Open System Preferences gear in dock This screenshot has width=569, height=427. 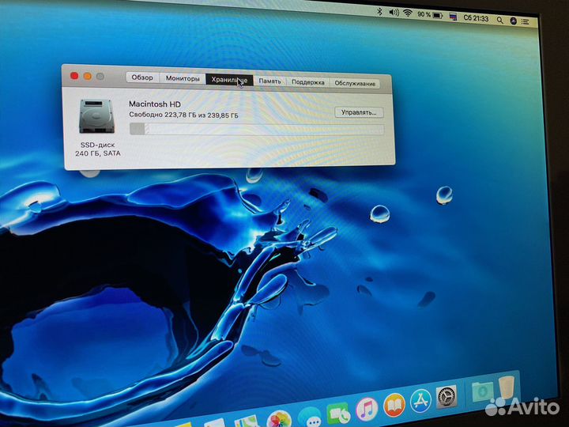click(x=446, y=396)
